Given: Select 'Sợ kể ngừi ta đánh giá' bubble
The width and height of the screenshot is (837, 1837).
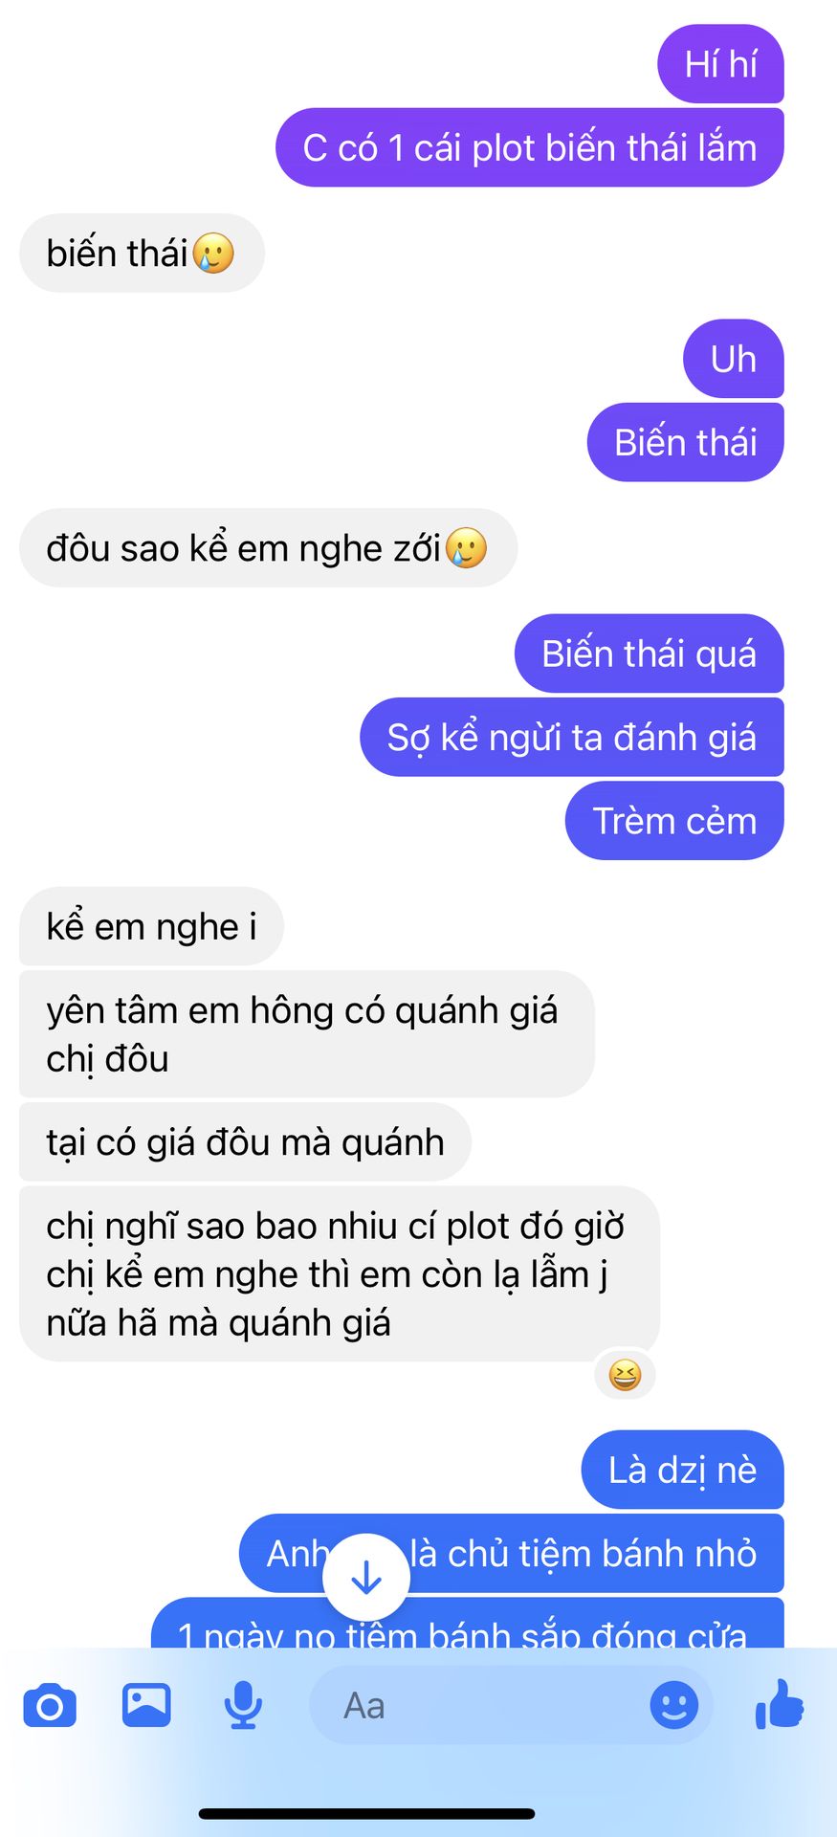Looking at the screenshot, I should (x=572, y=737).
